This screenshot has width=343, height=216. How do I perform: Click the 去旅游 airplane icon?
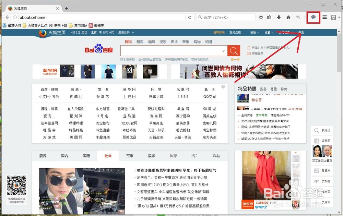pos(317,181)
